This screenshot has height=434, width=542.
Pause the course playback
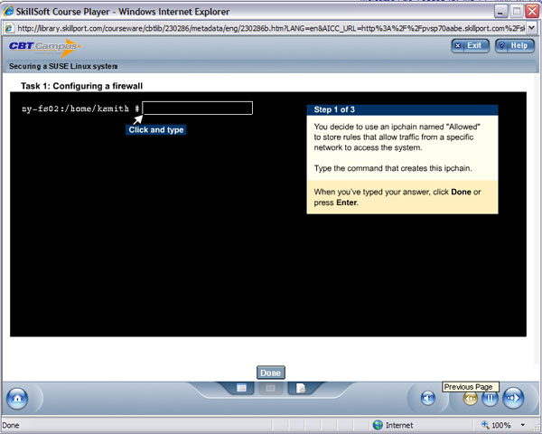coord(491,398)
